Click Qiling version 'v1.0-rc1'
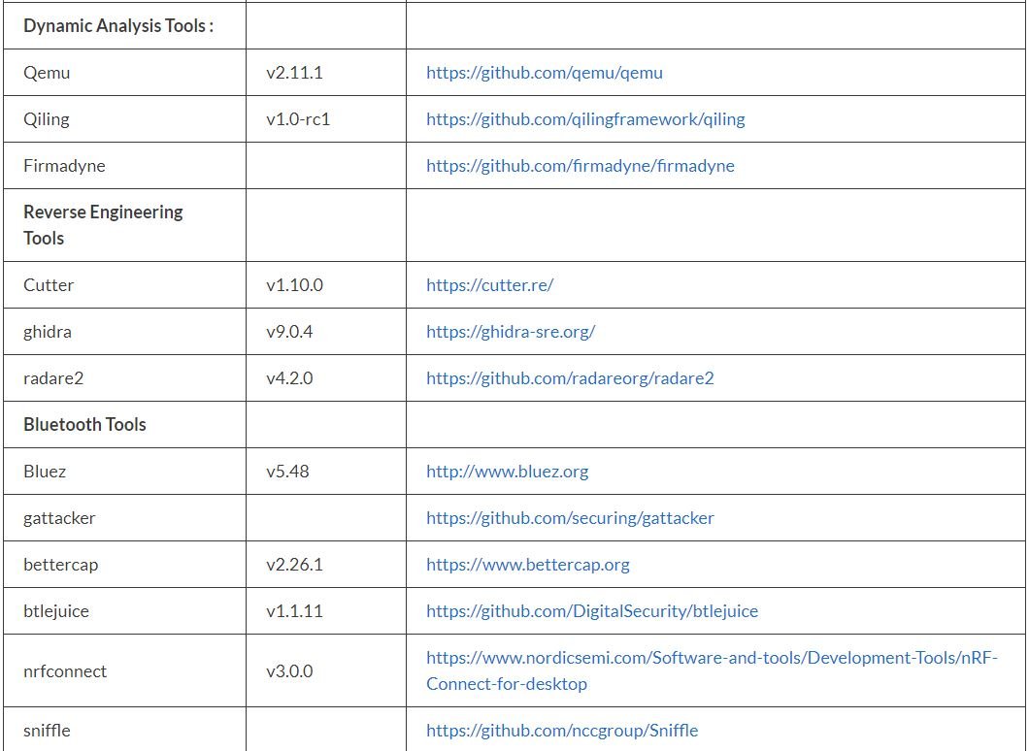The image size is (1029, 751). pyautogui.click(x=298, y=118)
